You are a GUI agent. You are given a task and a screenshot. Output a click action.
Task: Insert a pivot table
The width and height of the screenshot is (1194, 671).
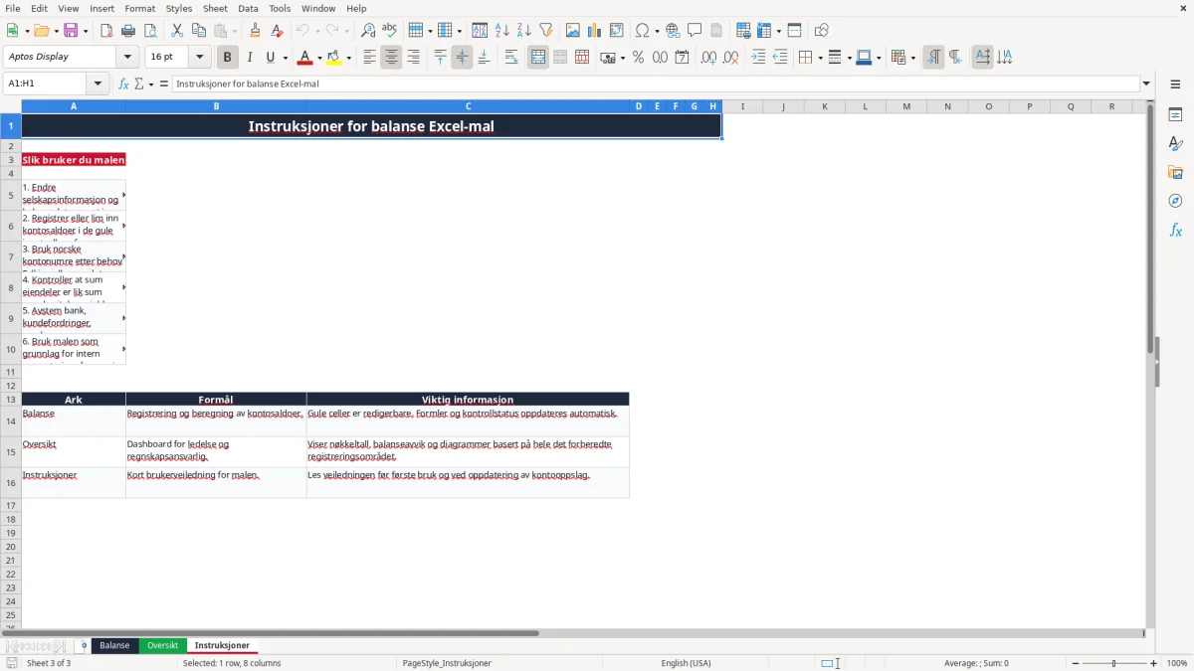[617, 31]
